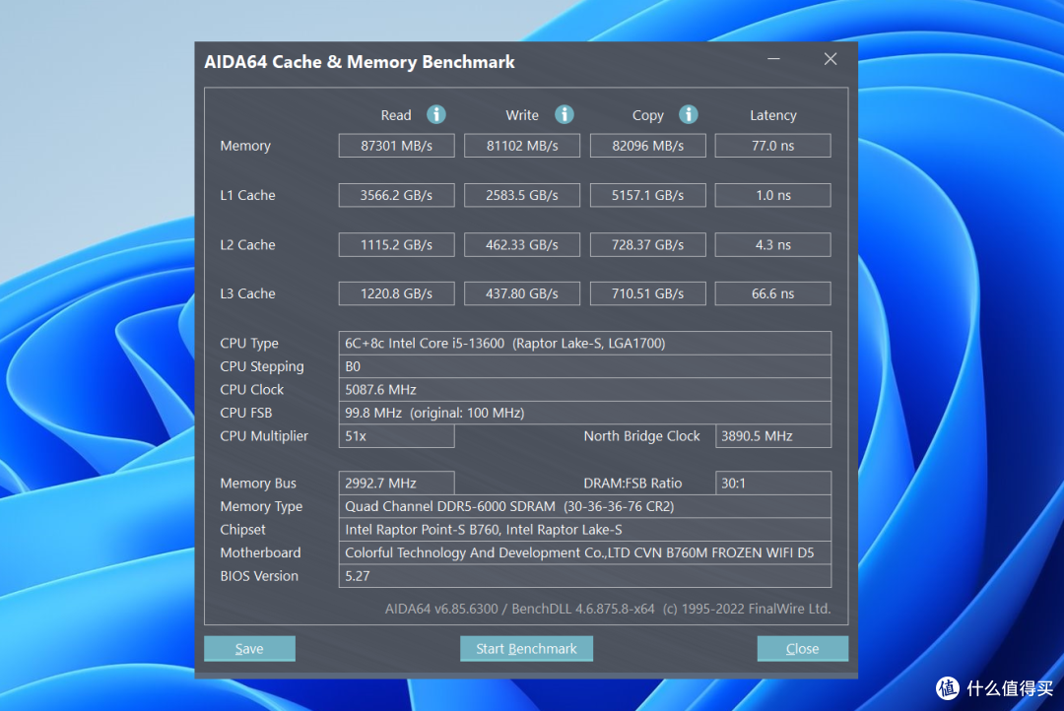Screen dimensions: 1064x711
Task: Click L3 Cache write 437.80 GB/s
Action: coord(522,293)
